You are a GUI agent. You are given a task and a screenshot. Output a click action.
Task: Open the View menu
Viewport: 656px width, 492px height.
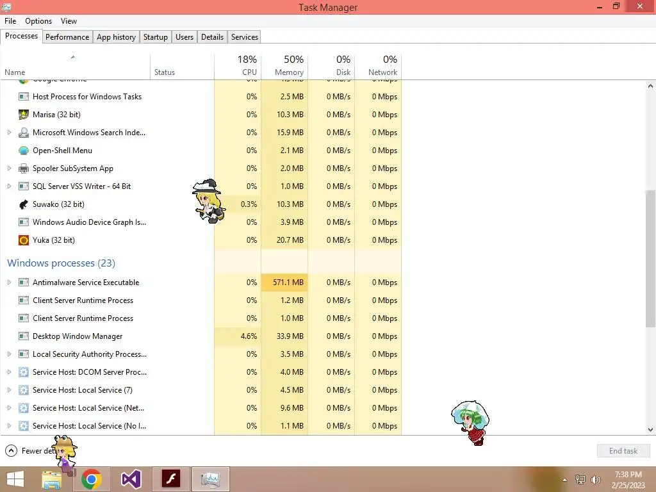pos(69,21)
